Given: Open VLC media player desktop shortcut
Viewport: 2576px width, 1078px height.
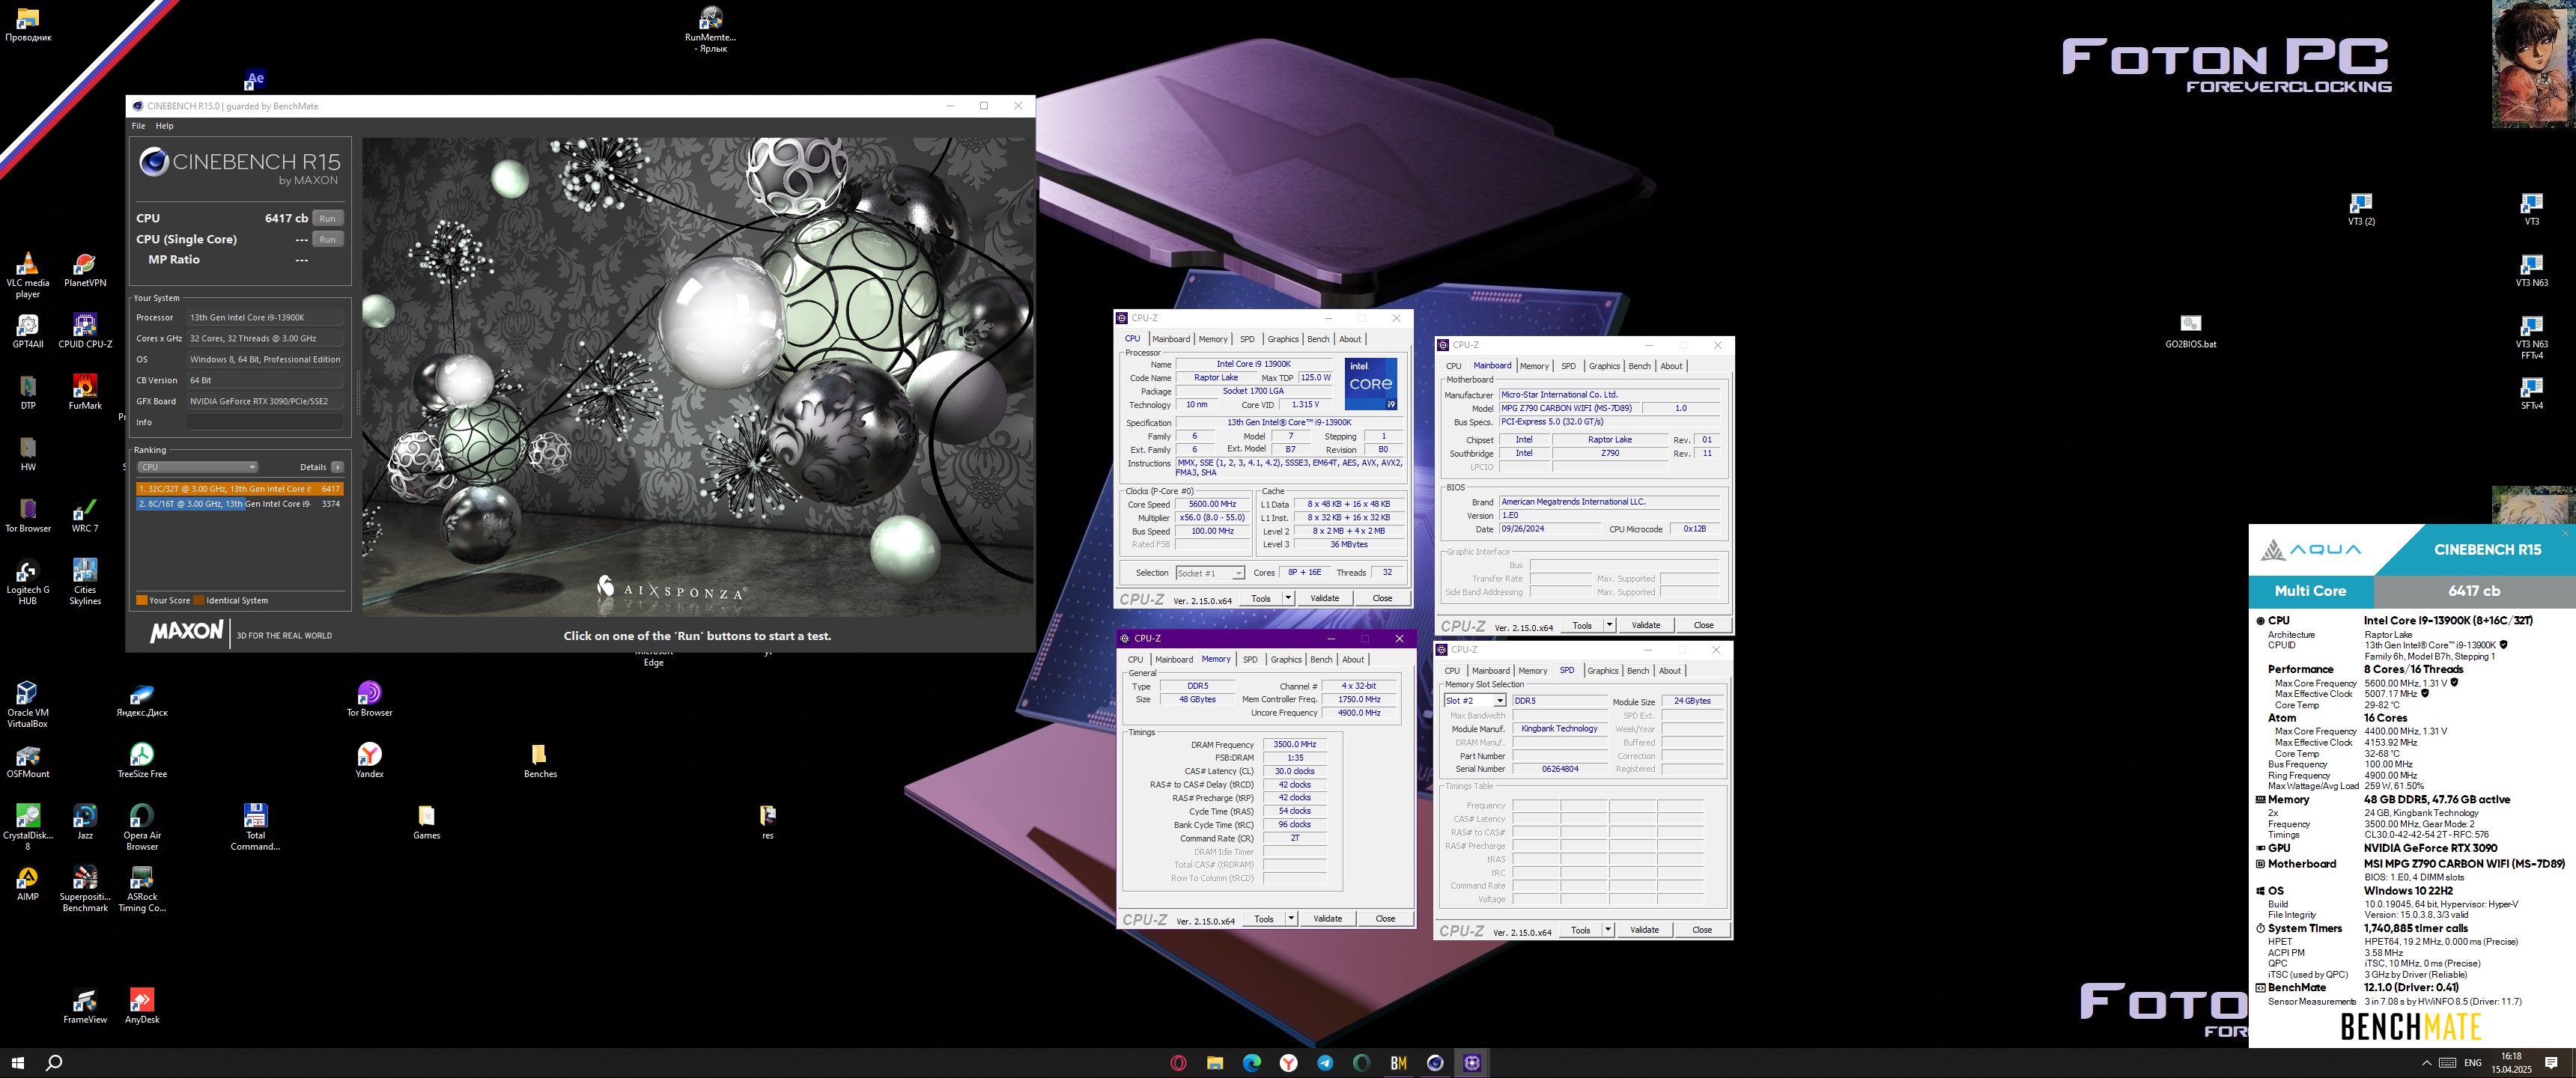Looking at the screenshot, I should point(28,274).
